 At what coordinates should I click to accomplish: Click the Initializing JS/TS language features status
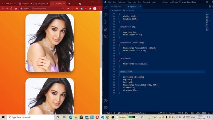(132, 113)
